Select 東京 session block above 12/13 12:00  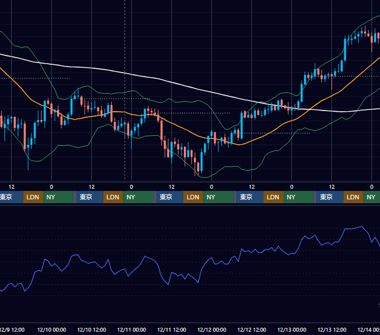(330, 197)
